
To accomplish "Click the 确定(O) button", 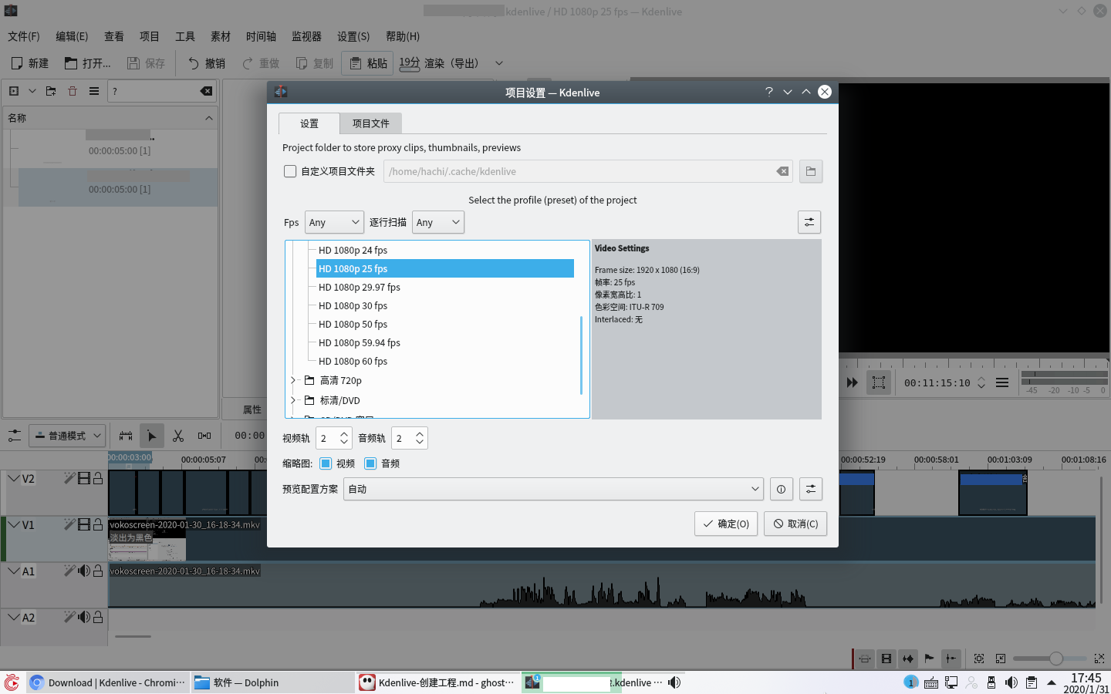I will 725,524.
